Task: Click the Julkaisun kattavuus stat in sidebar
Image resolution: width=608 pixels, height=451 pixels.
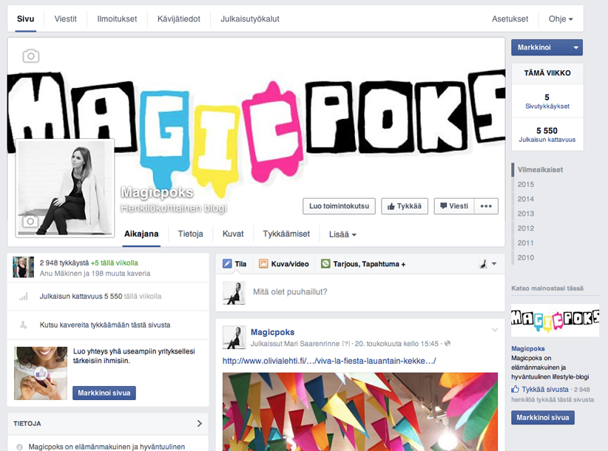Action: [547, 140]
